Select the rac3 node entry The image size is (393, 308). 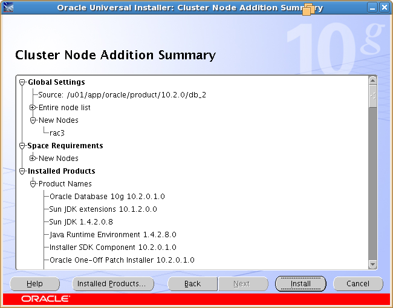coord(57,133)
